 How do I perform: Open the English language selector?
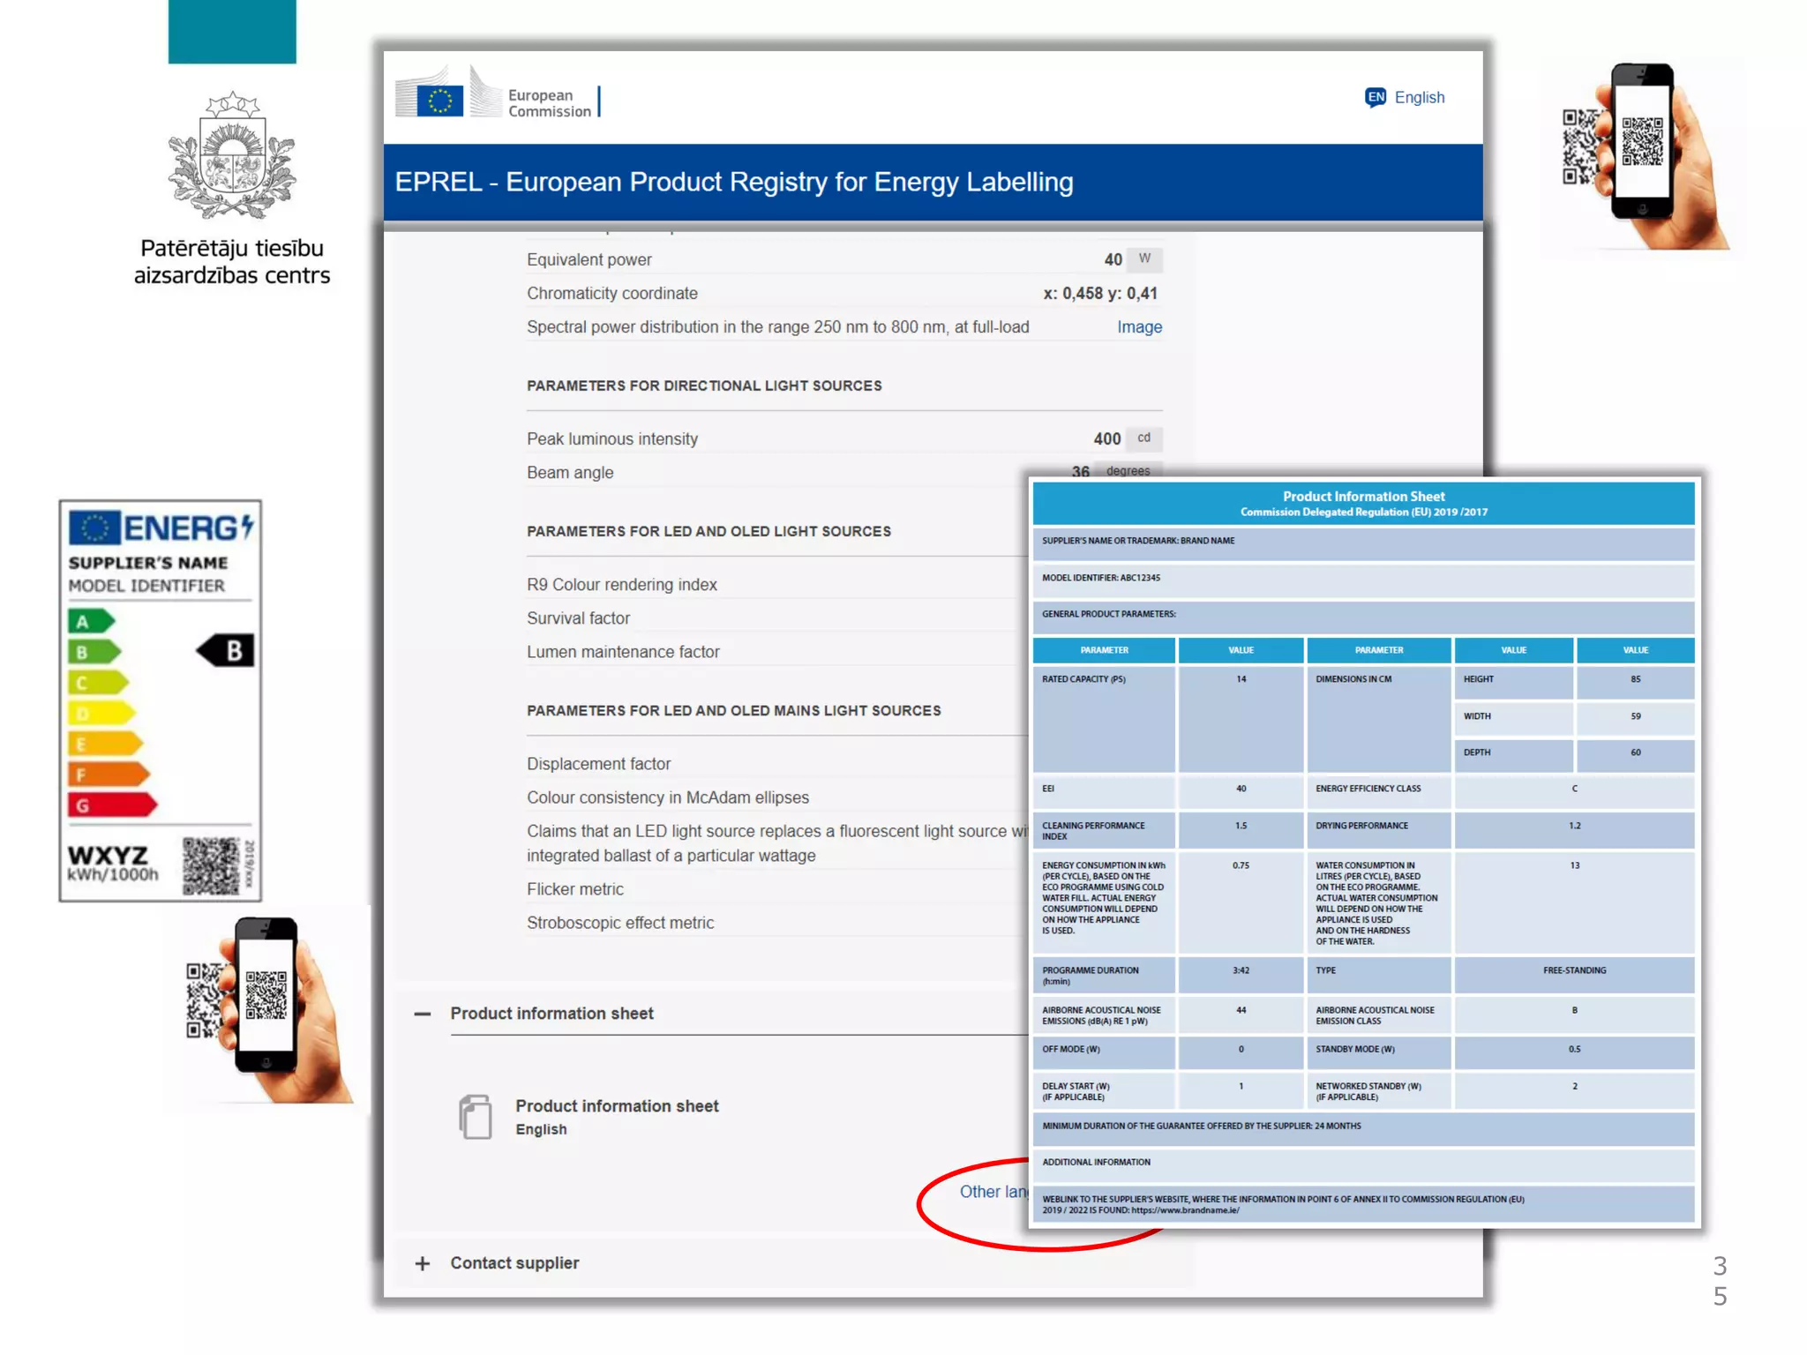point(1419,97)
